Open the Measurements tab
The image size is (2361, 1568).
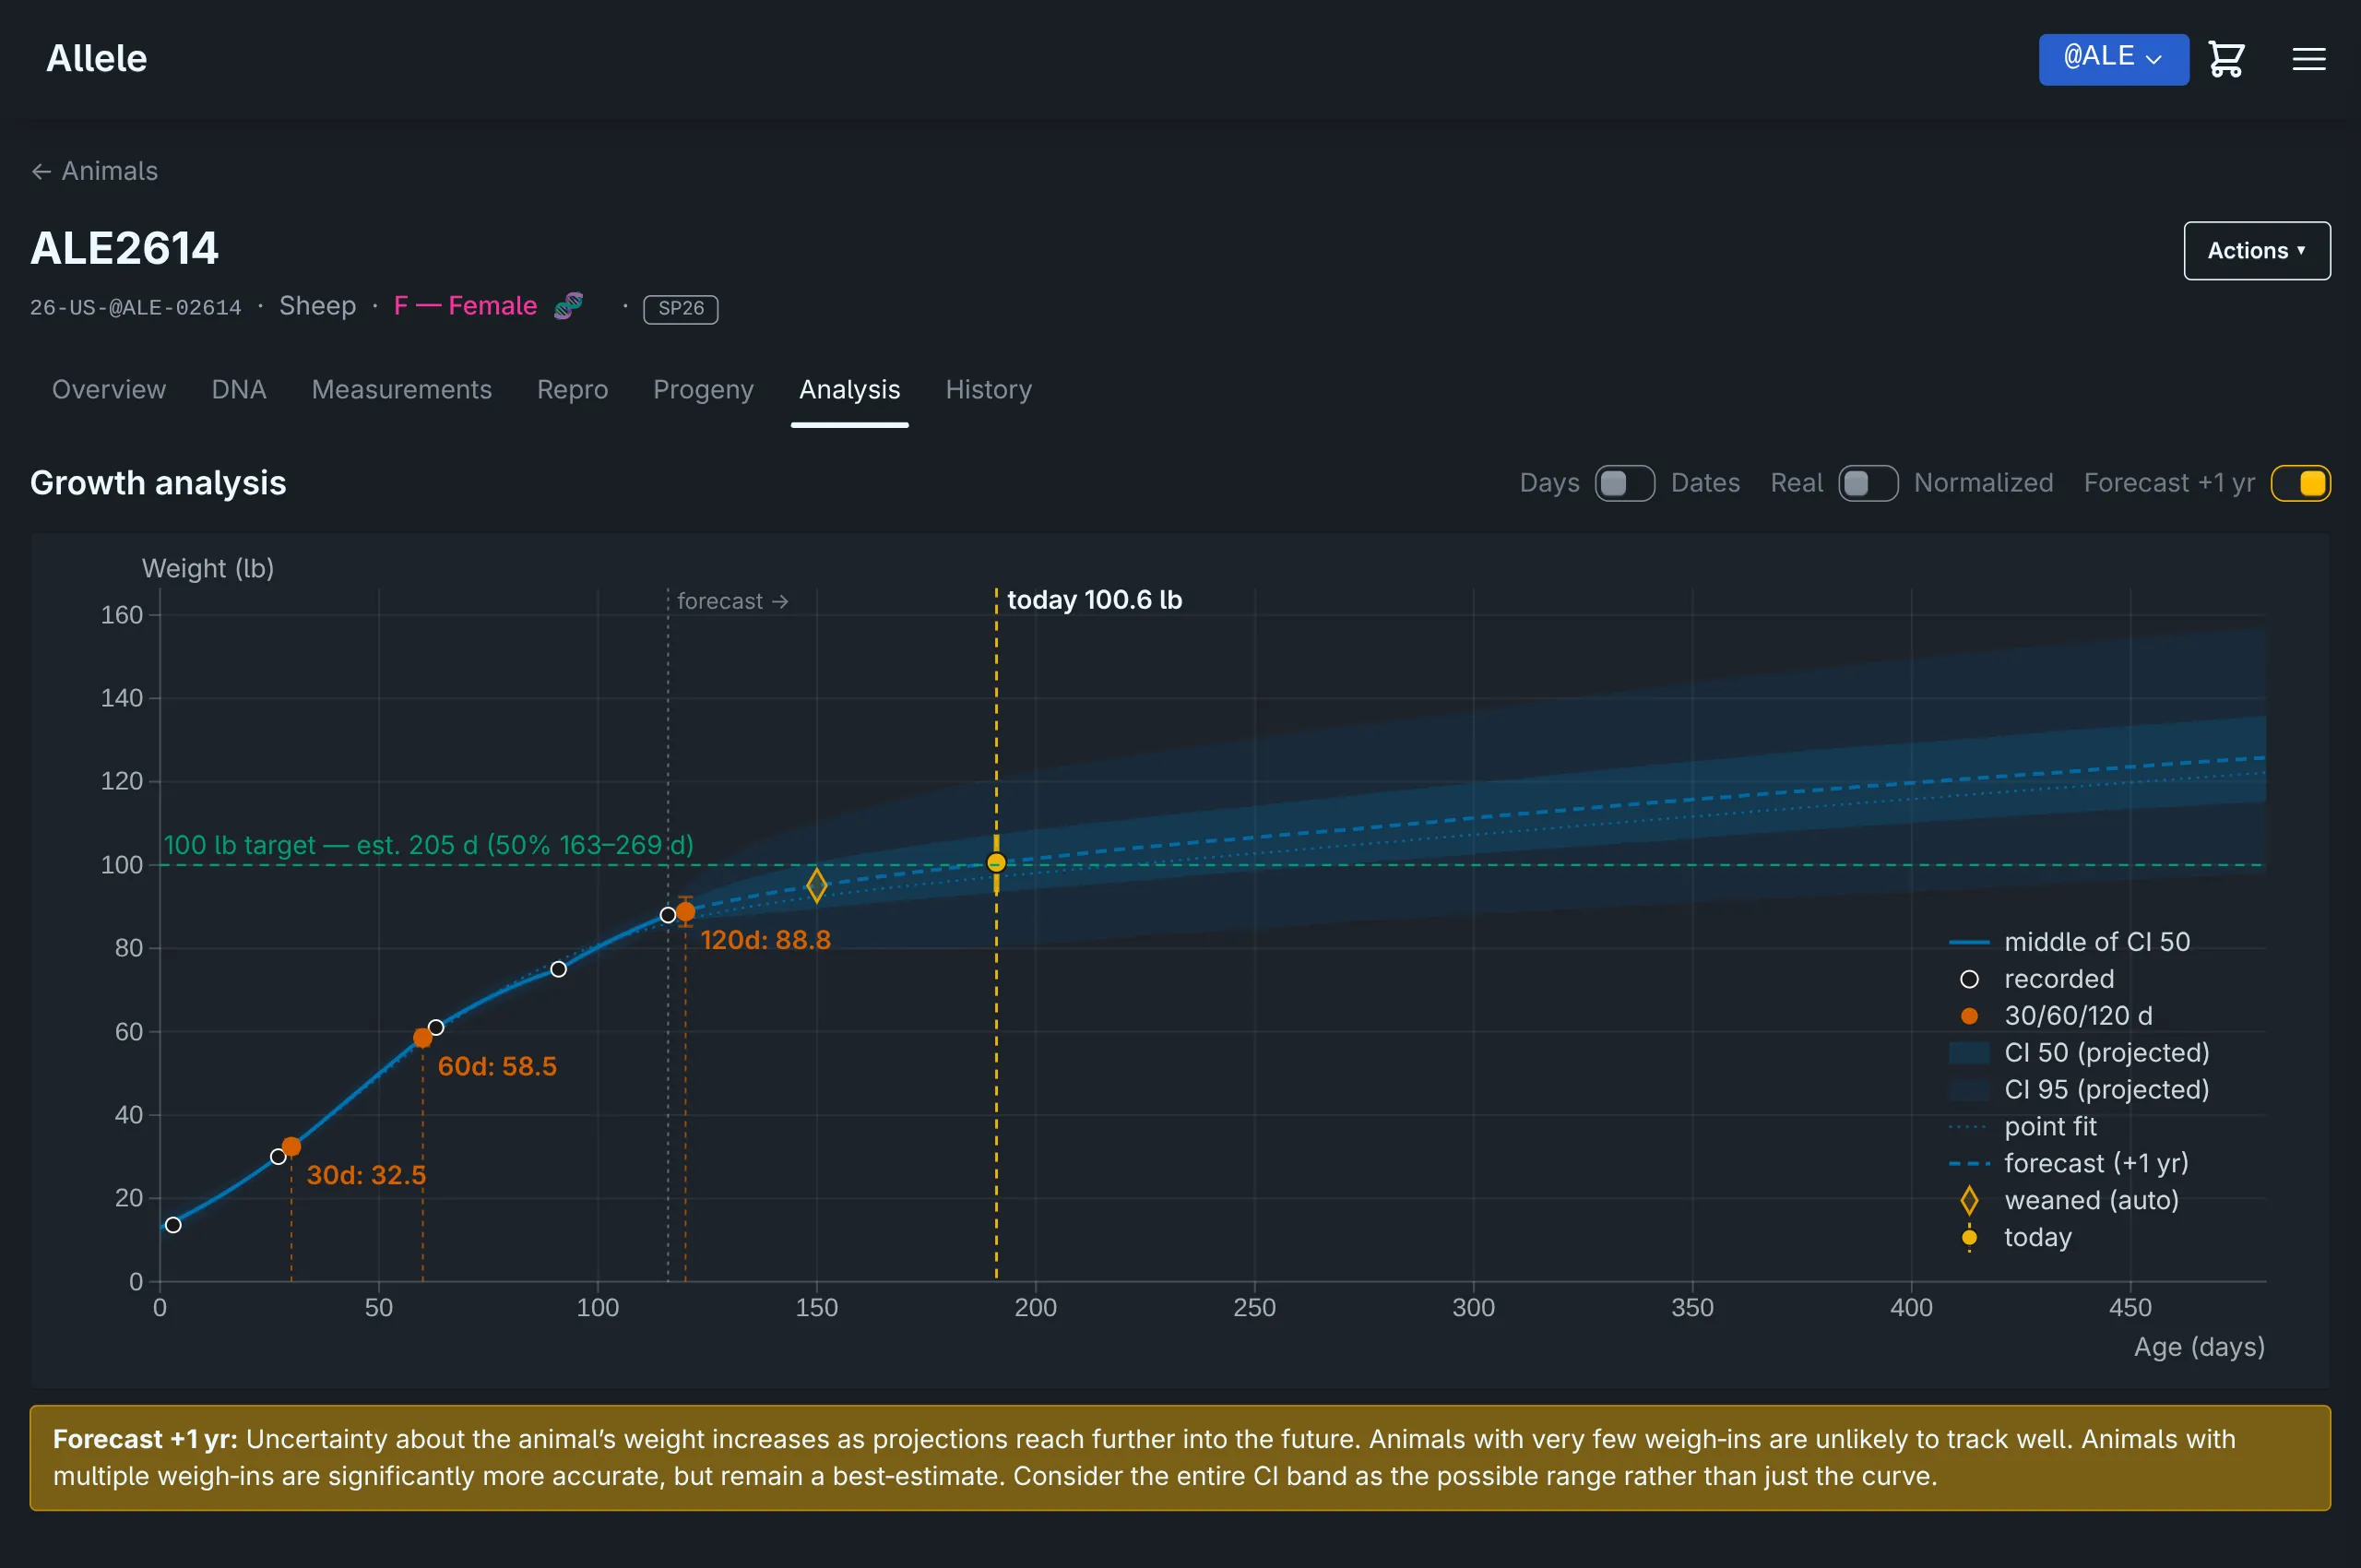pyautogui.click(x=401, y=389)
